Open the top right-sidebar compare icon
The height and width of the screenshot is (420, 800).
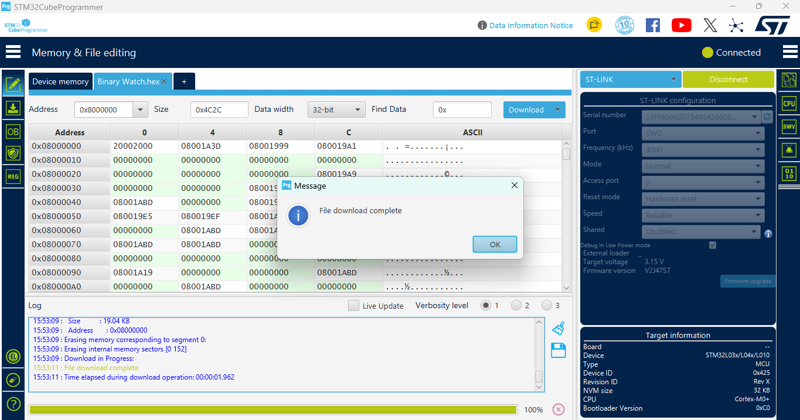tap(789, 80)
